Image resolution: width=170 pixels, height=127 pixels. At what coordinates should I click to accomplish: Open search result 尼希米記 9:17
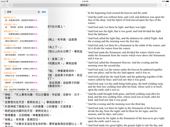pyautogui.click(x=25, y=74)
